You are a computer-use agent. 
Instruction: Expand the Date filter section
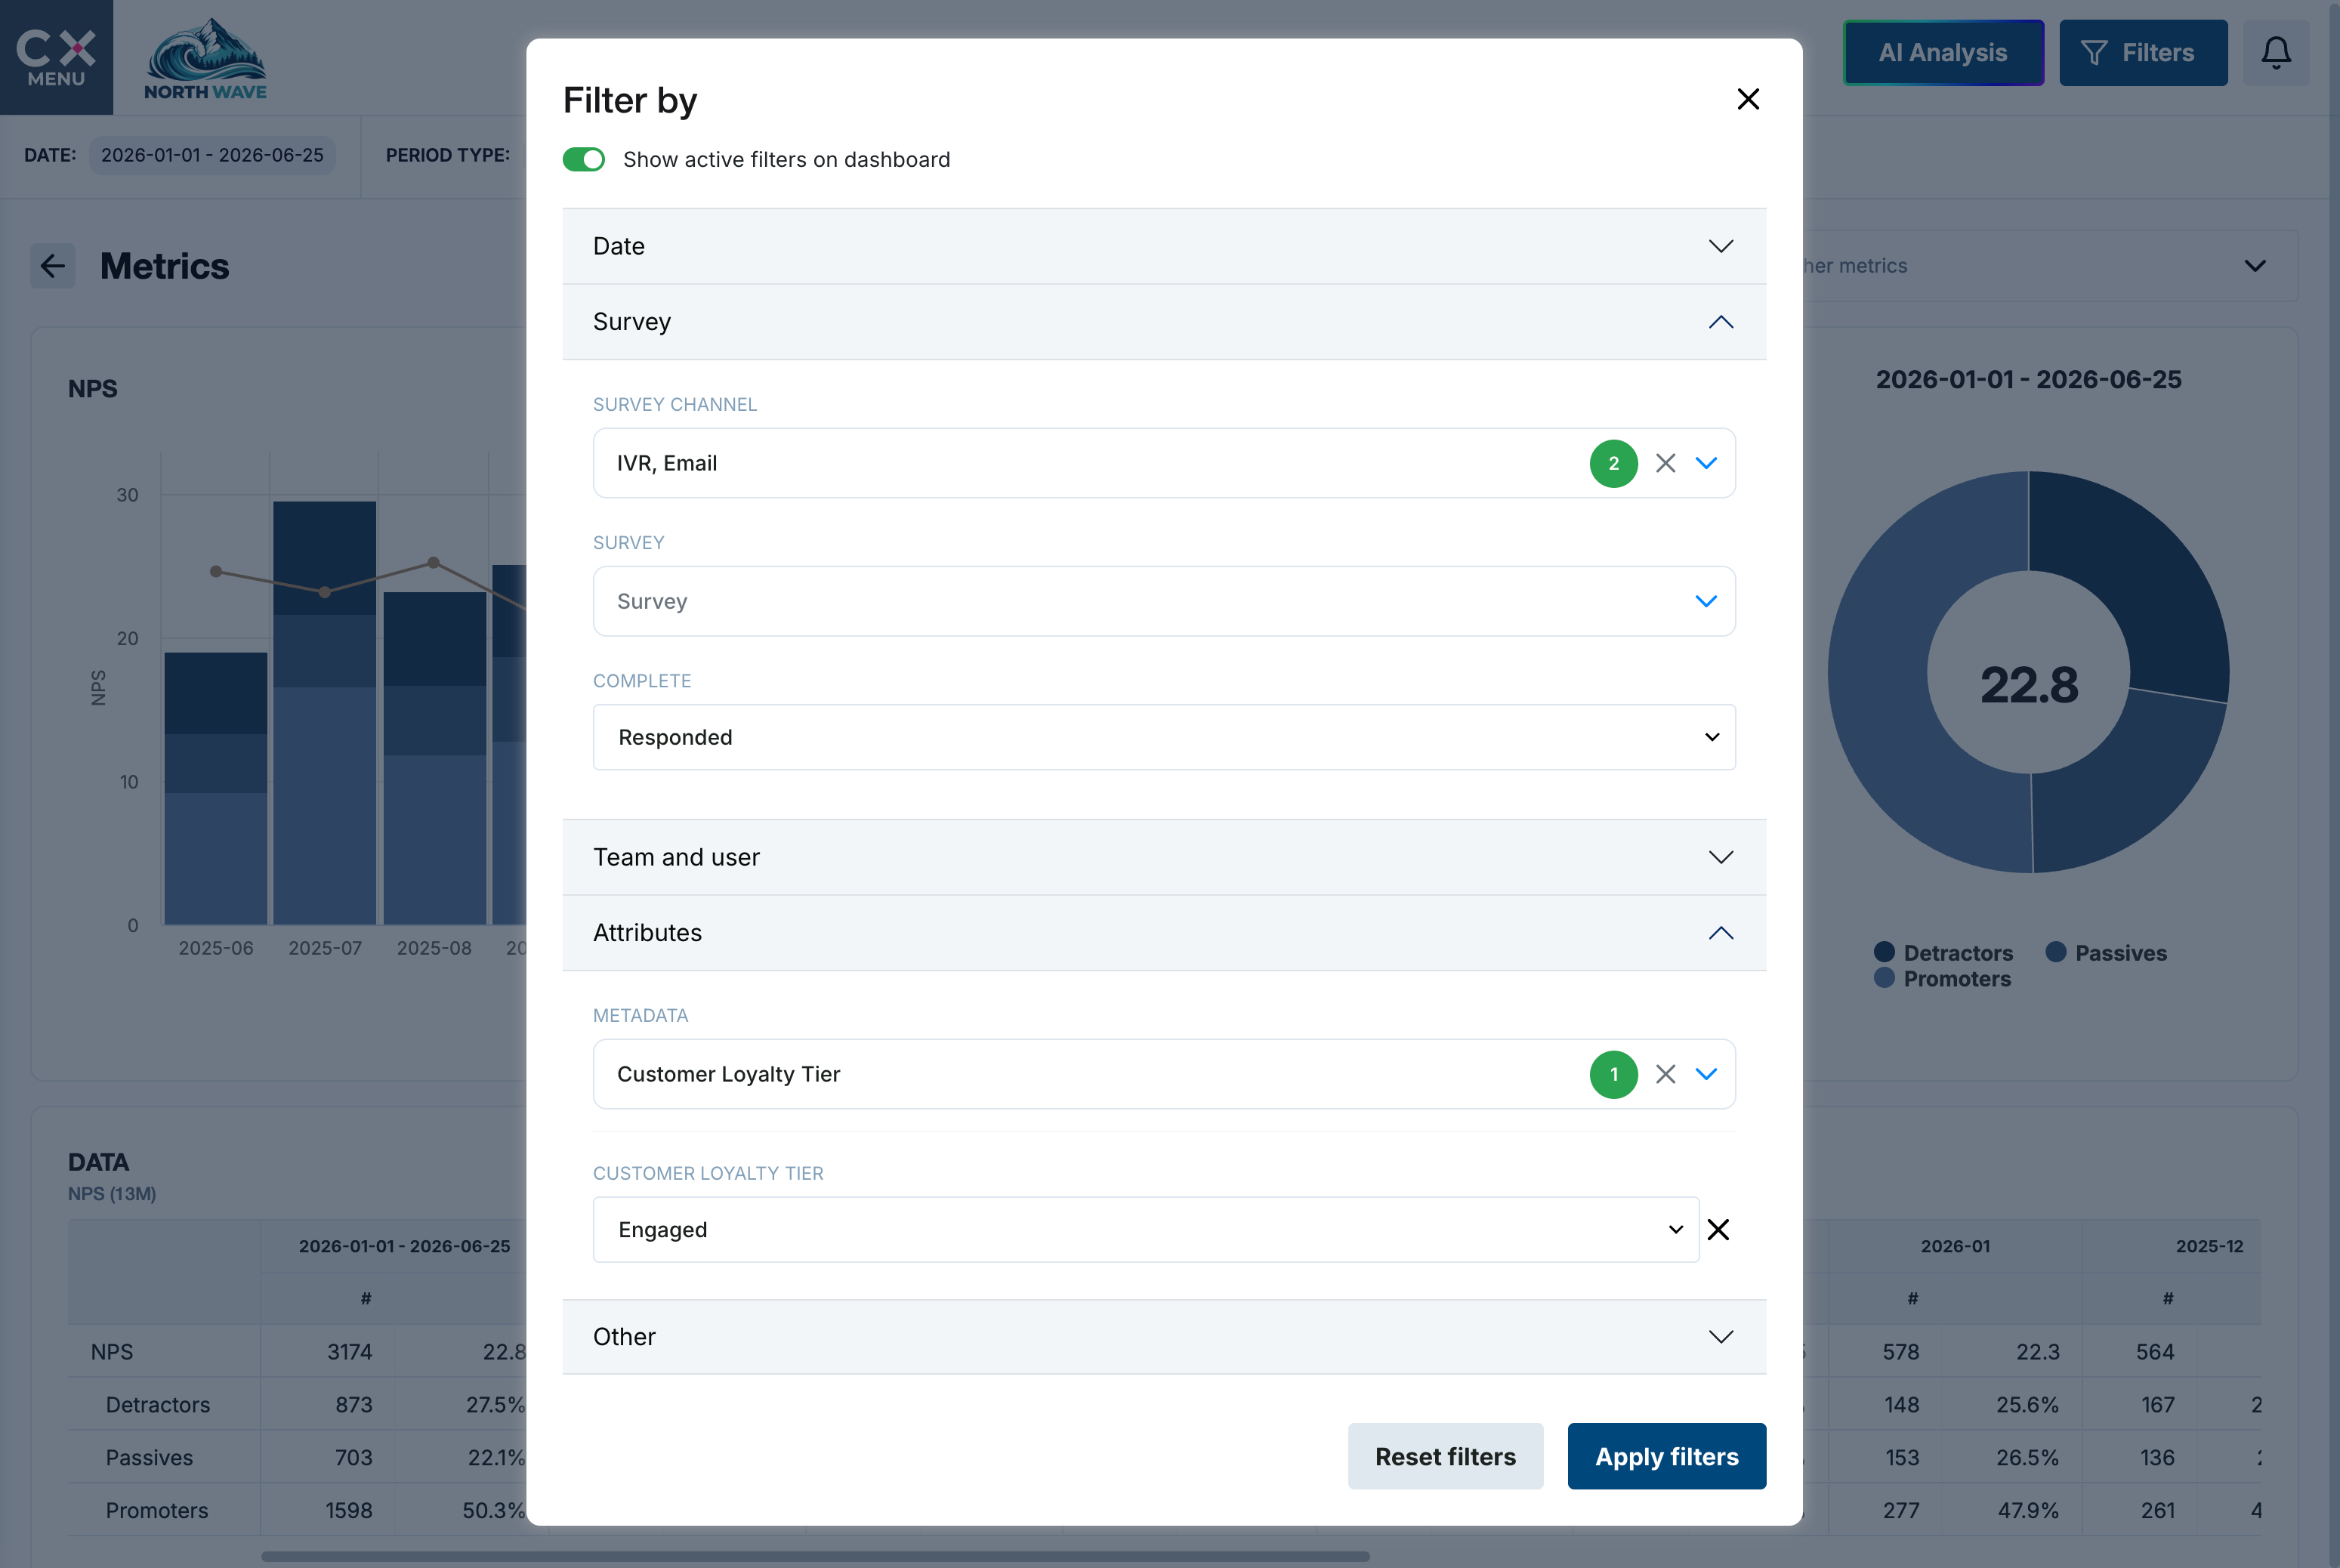tap(1164, 246)
